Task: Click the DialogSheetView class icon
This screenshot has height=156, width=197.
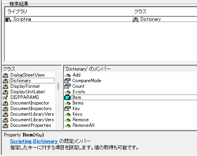Action: pos(6,75)
